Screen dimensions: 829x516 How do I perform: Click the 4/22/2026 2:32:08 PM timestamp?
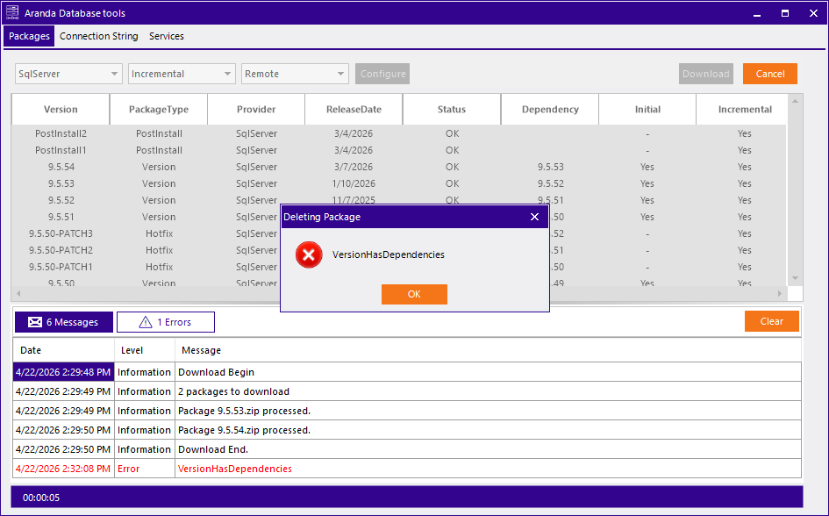63,469
